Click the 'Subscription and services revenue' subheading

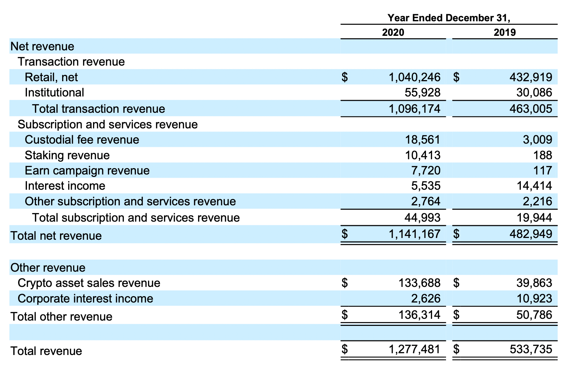click(x=108, y=124)
